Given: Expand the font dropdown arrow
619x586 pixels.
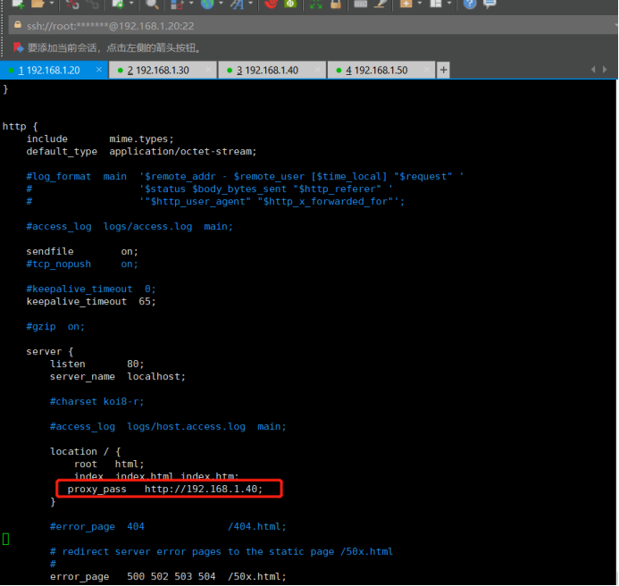Looking at the screenshot, I should (250, 4).
